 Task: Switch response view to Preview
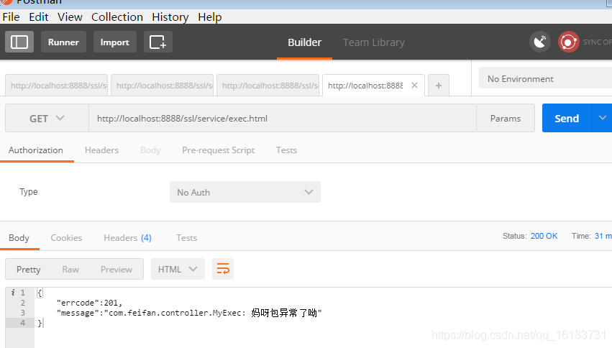pyautogui.click(x=117, y=269)
